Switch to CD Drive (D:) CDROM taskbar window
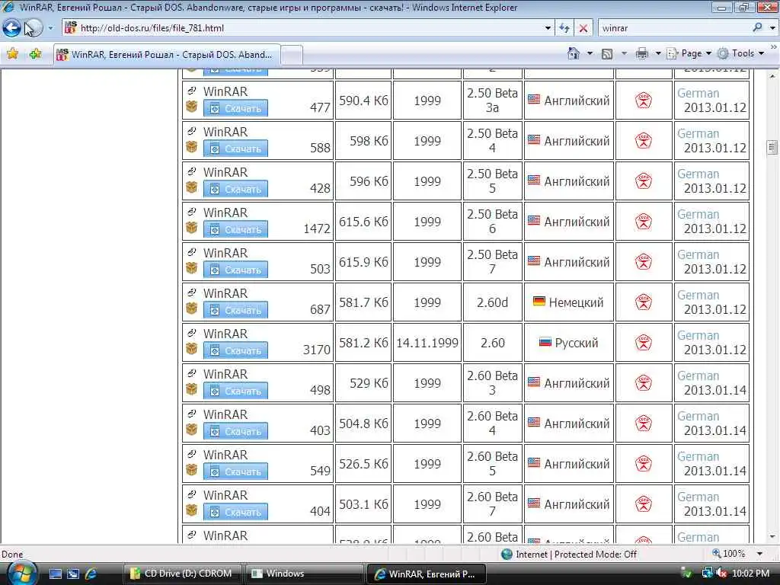This screenshot has height=585, width=780. (183, 574)
